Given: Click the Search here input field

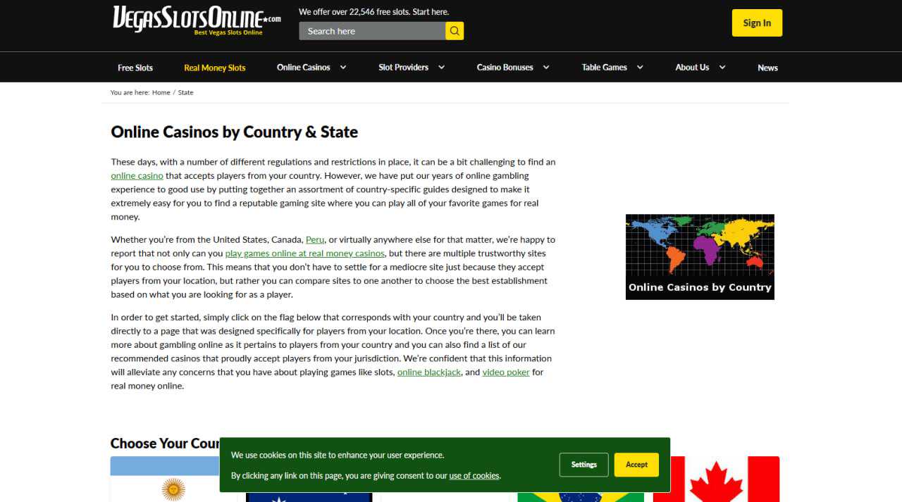Looking at the screenshot, I should point(372,31).
